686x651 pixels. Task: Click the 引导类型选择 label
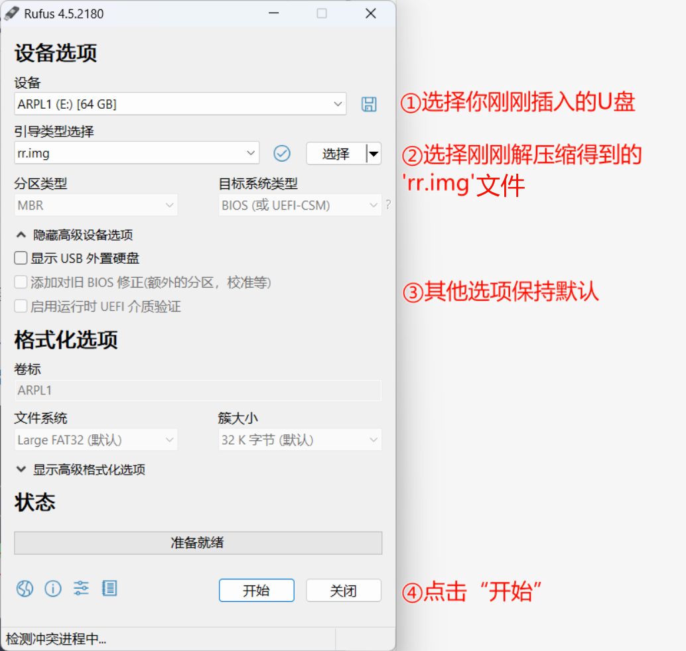click(x=54, y=131)
